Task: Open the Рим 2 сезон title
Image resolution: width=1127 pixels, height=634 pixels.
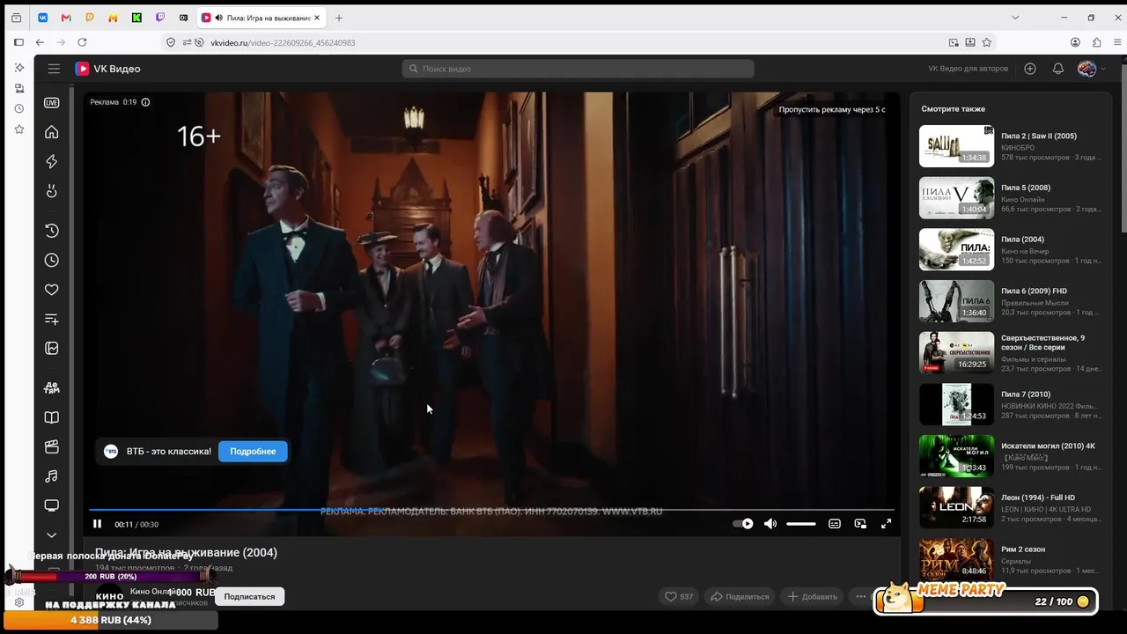Action: 1023,549
